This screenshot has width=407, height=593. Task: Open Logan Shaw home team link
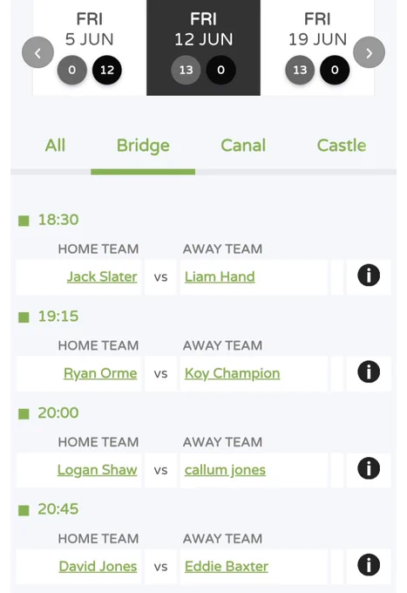(97, 470)
